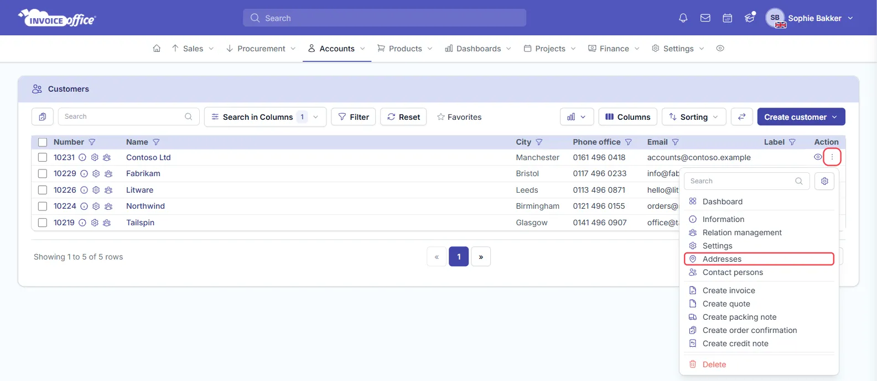Open the mail envelope icon in header
This screenshot has width=877, height=381.
pos(705,18)
